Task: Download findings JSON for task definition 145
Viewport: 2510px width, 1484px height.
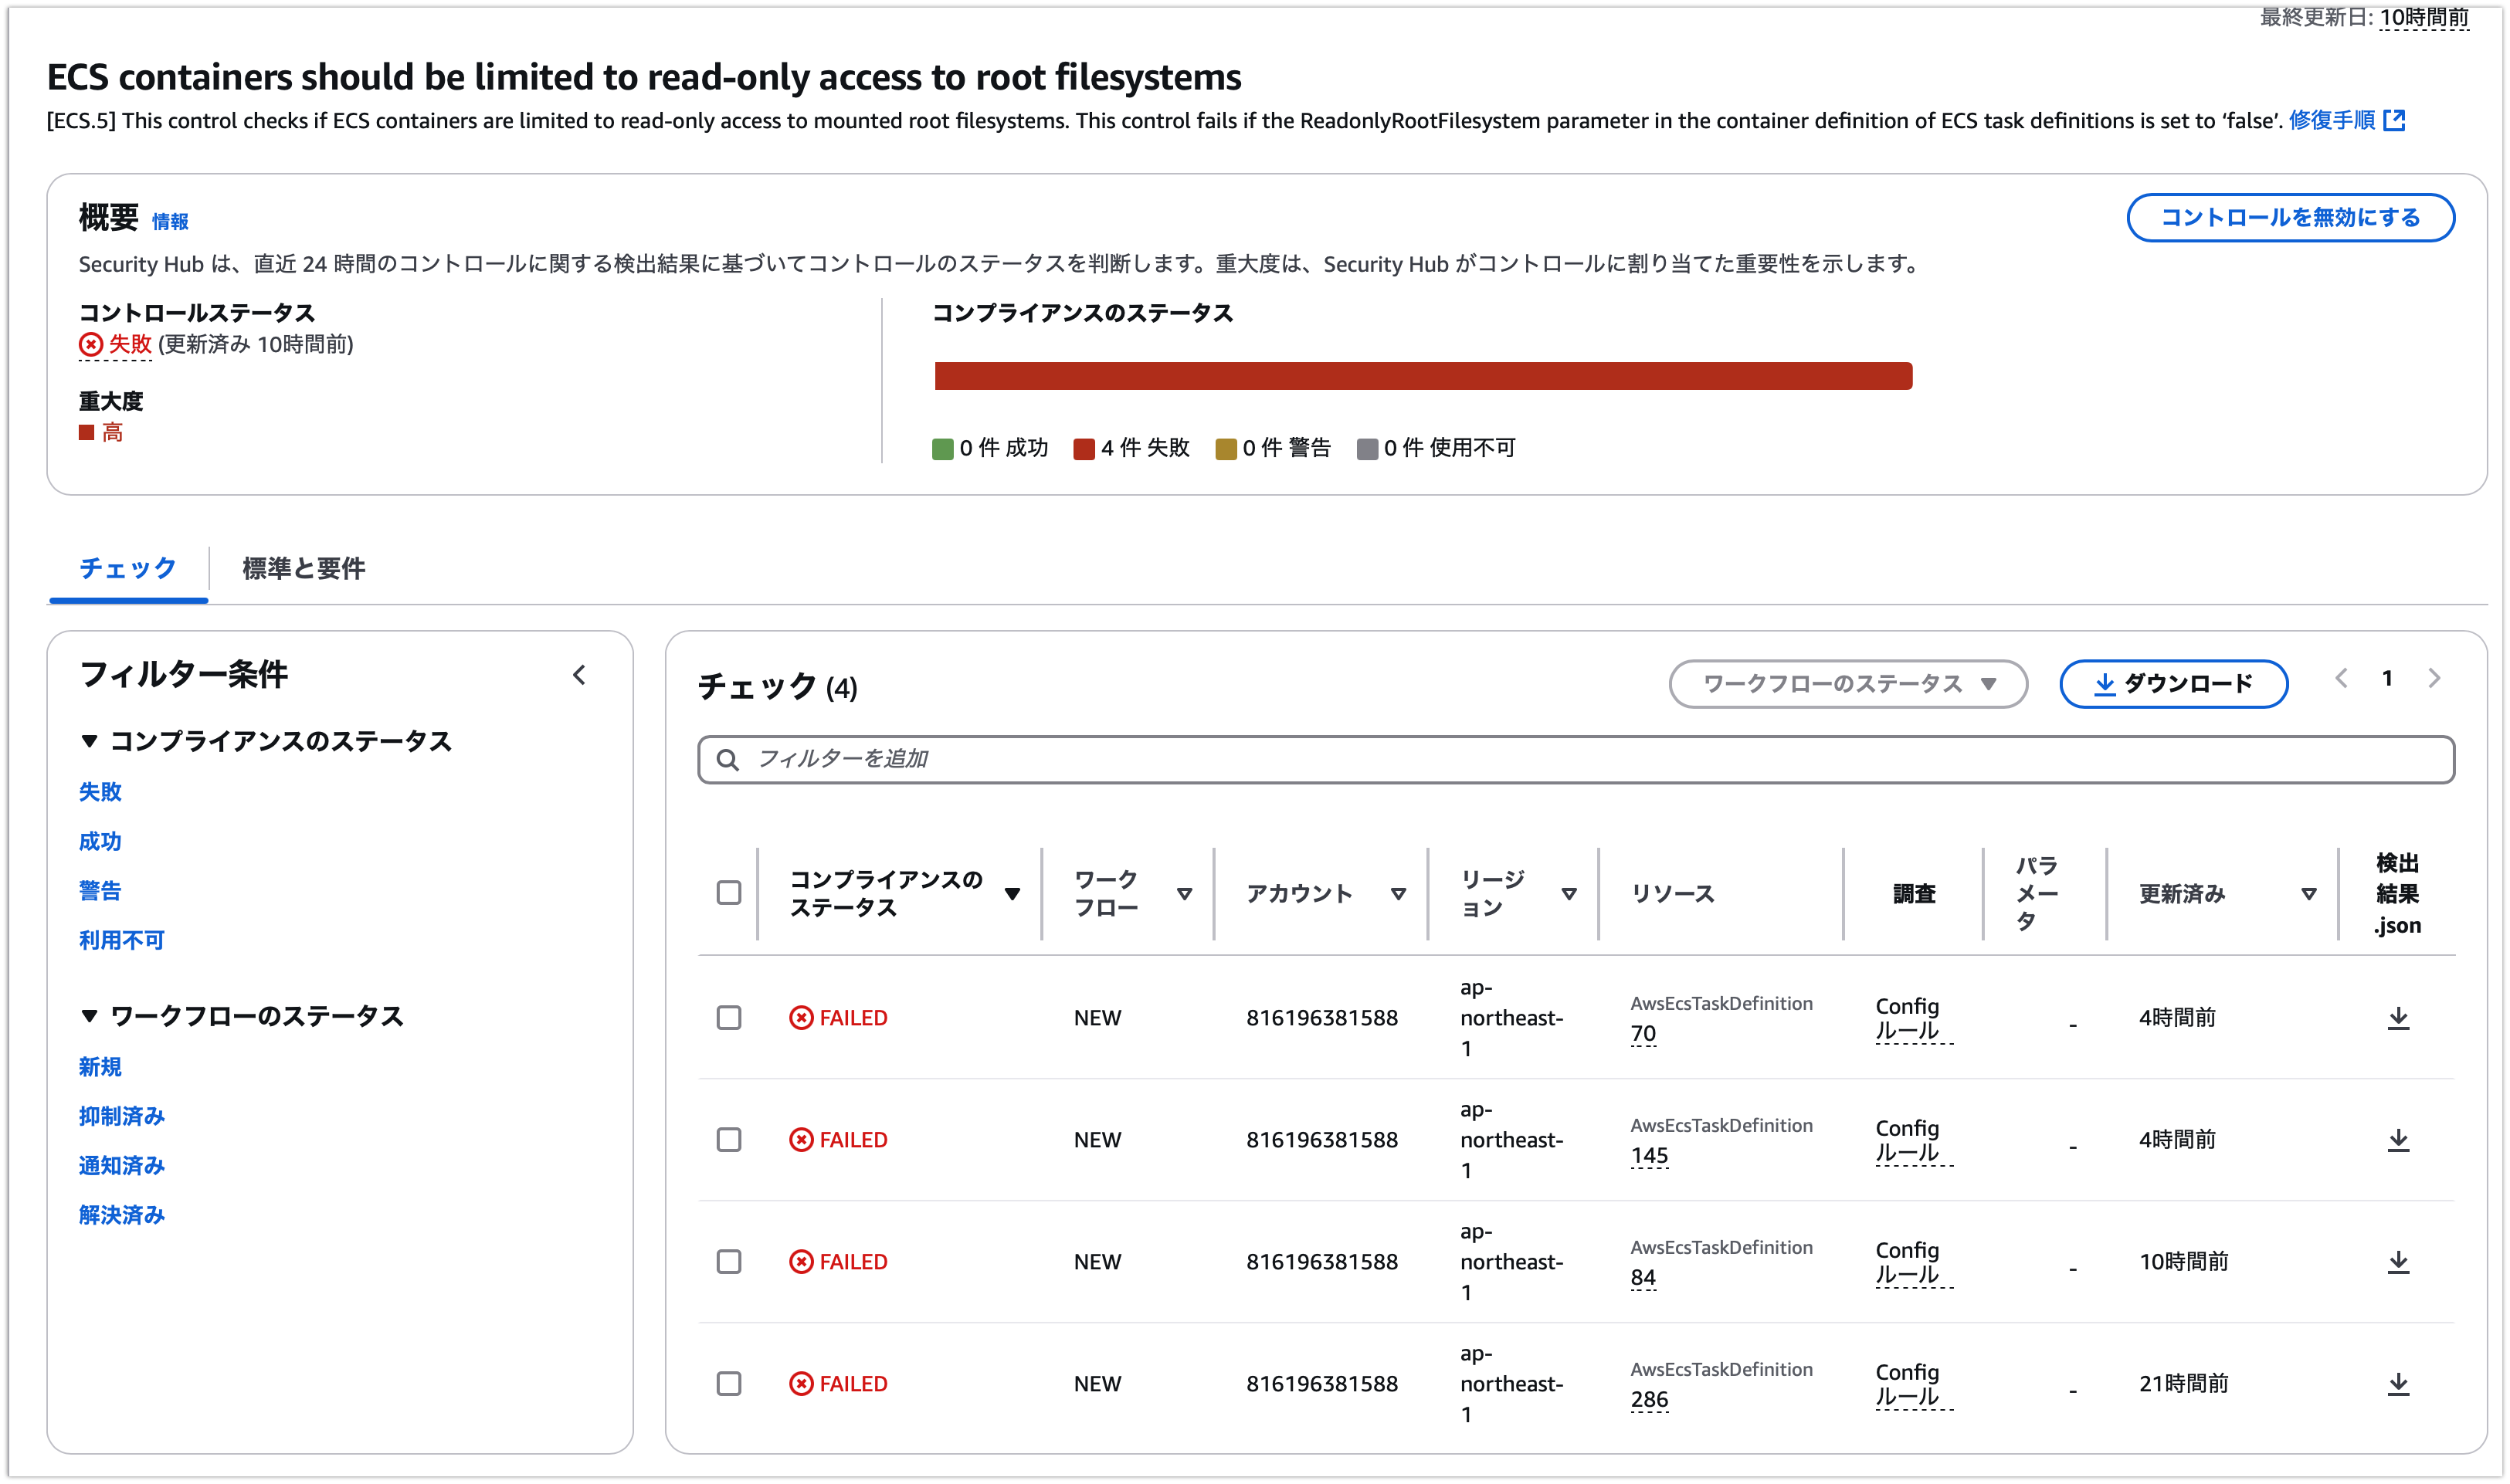Action: [2397, 1140]
